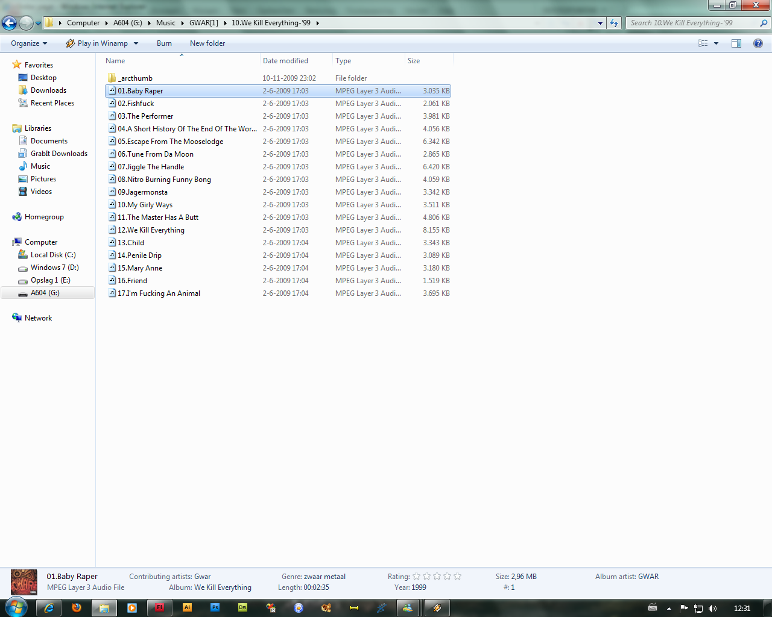The width and height of the screenshot is (772, 617).
Task: Open the GrabIt Downloads library
Action: click(x=59, y=154)
